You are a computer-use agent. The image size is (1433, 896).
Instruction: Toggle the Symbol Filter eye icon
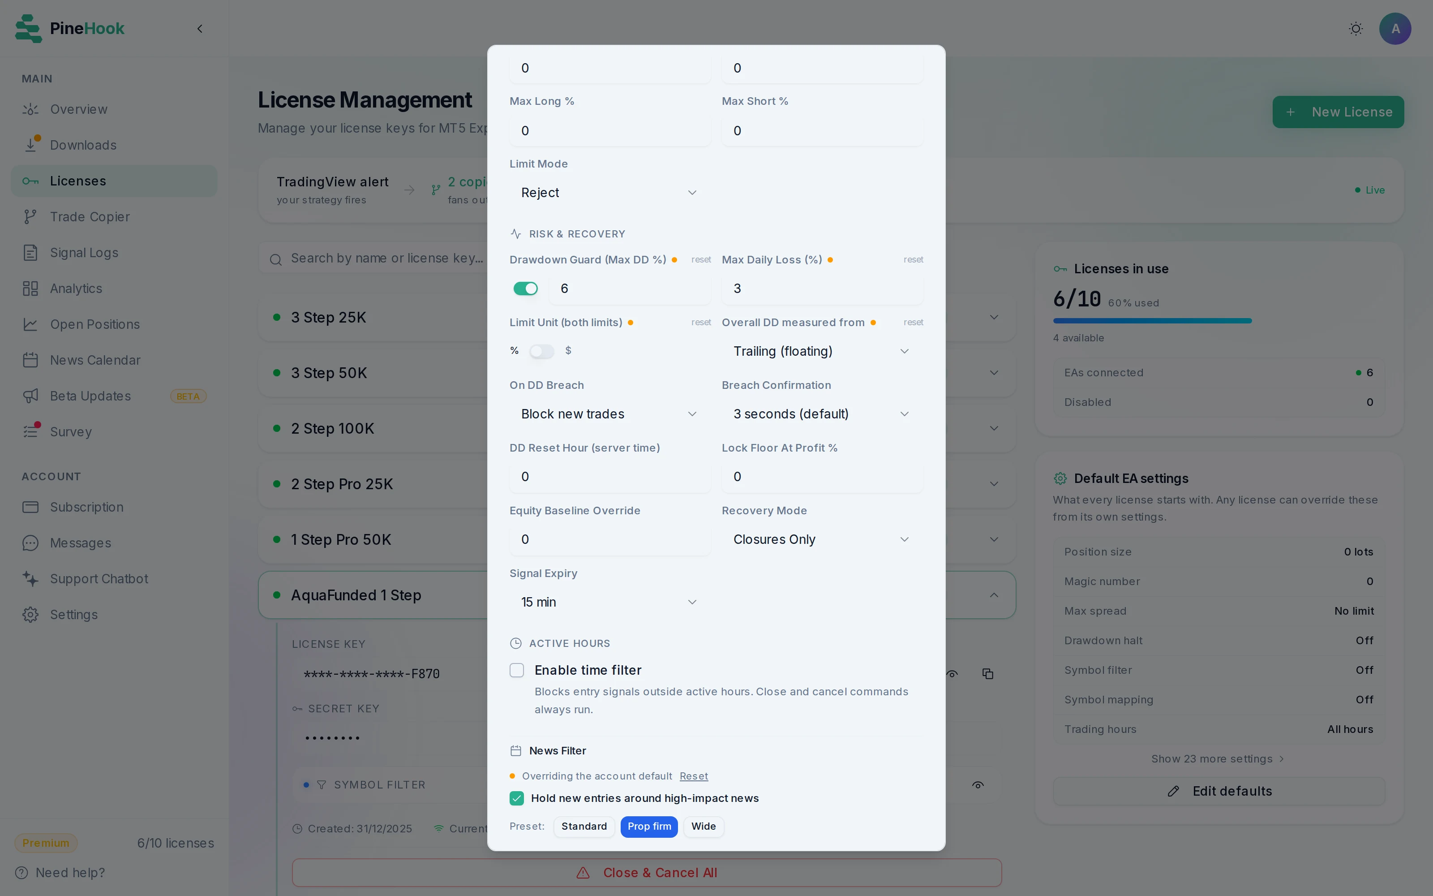pyautogui.click(x=978, y=785)
